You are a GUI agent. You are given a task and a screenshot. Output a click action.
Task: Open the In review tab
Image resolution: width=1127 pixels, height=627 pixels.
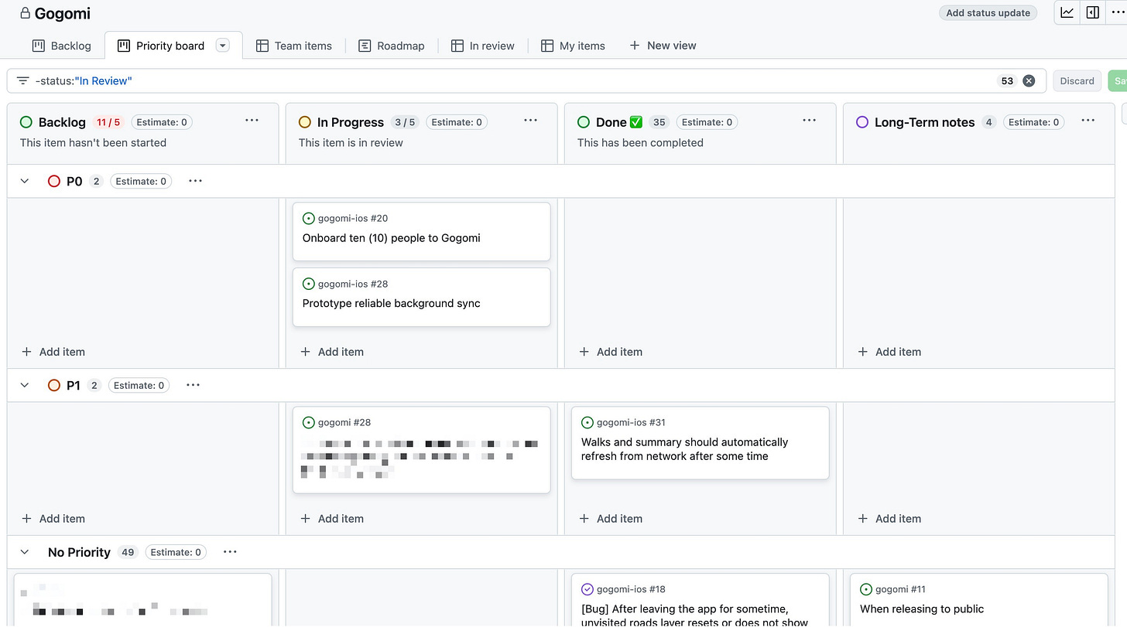pyautogui.click(x=483, y=46)
